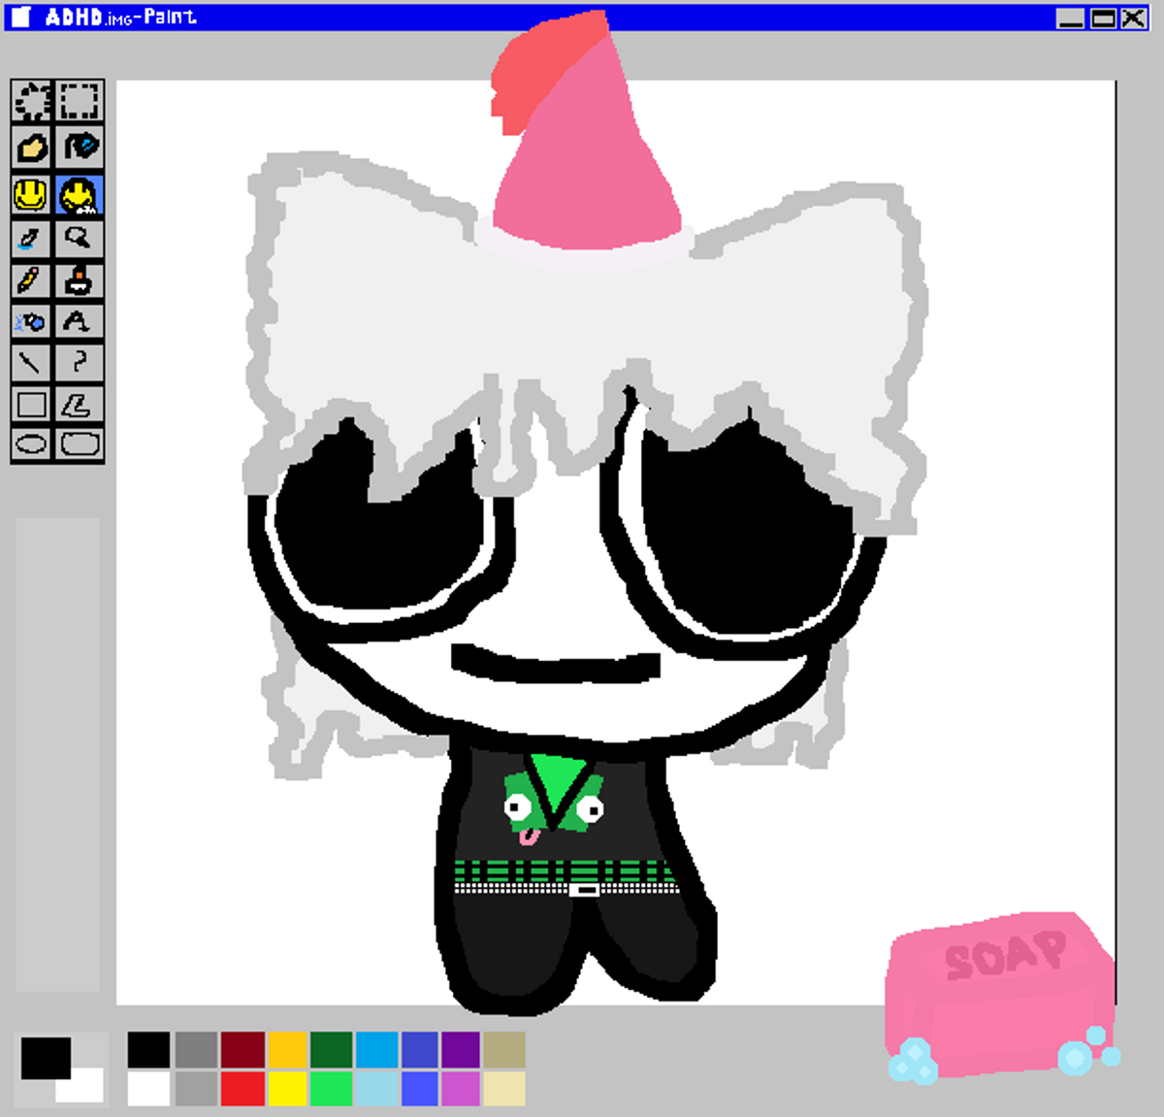Choose the straight line tool

point(32,363)
